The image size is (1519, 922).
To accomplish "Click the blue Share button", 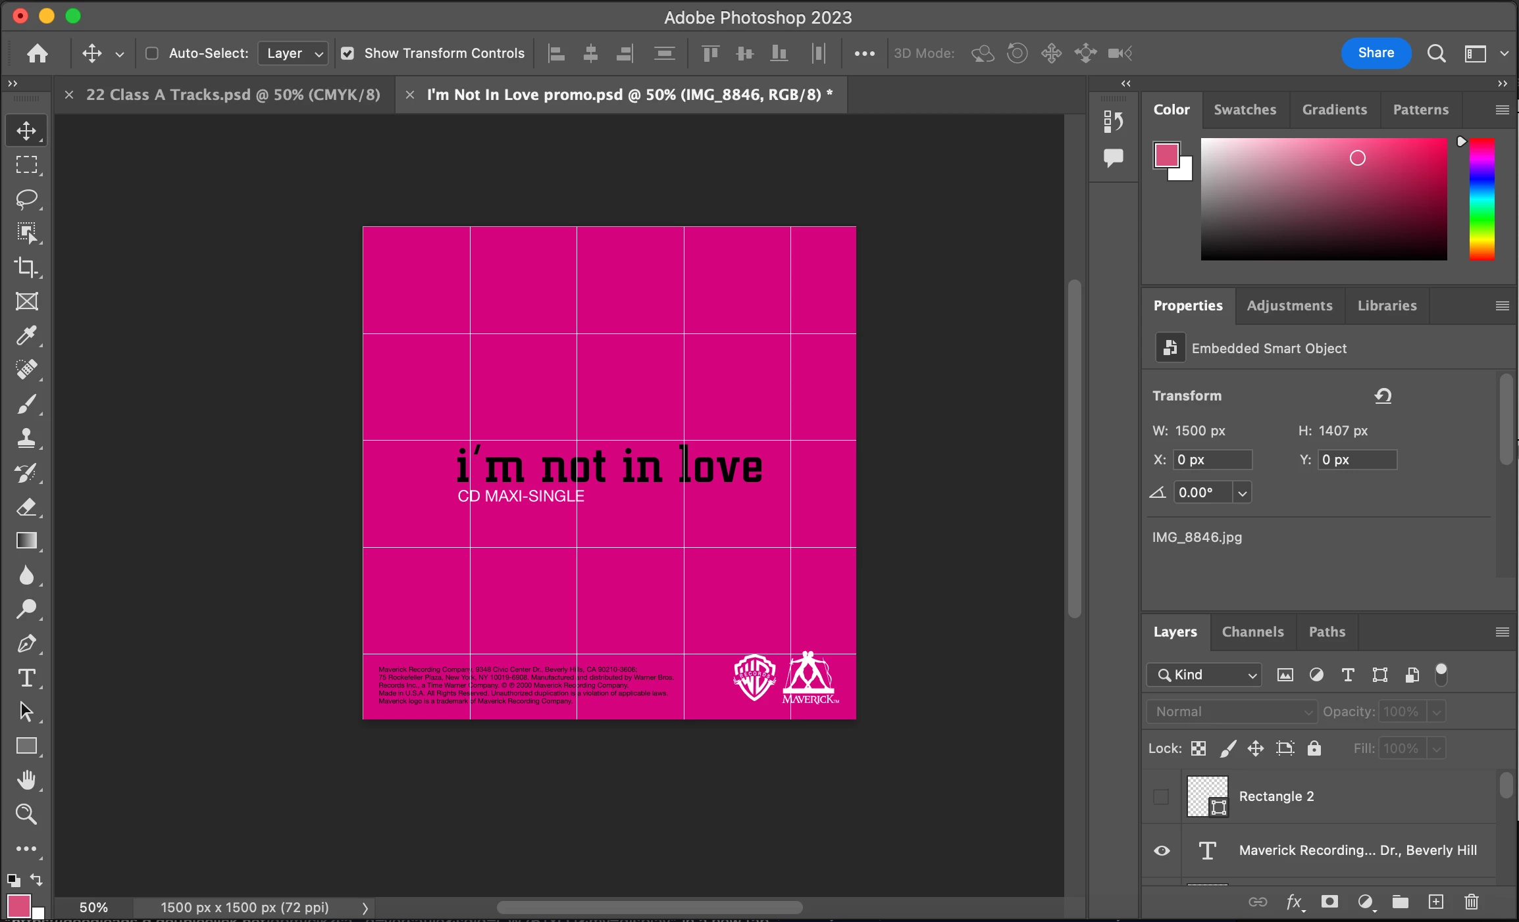I will click(1376, 53).
